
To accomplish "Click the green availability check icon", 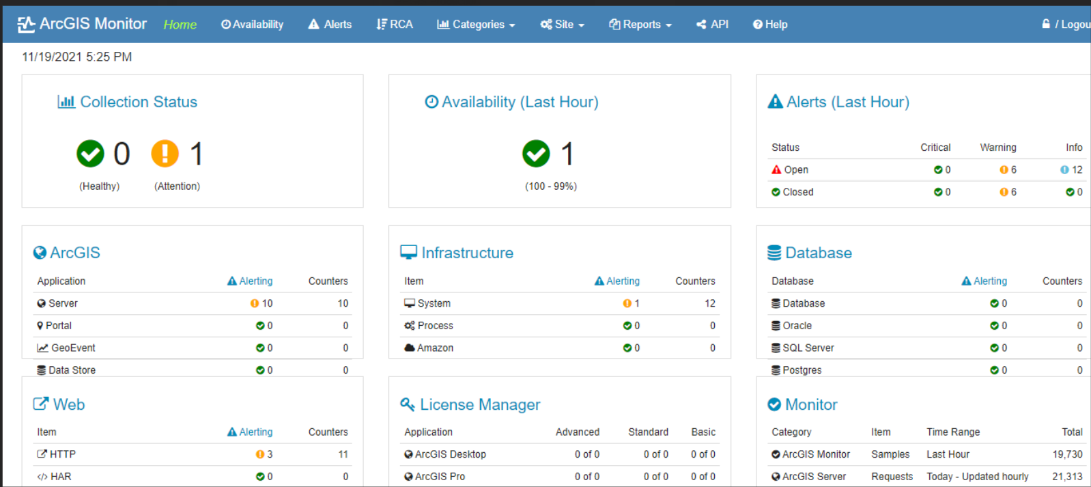I will coord(536,154).
